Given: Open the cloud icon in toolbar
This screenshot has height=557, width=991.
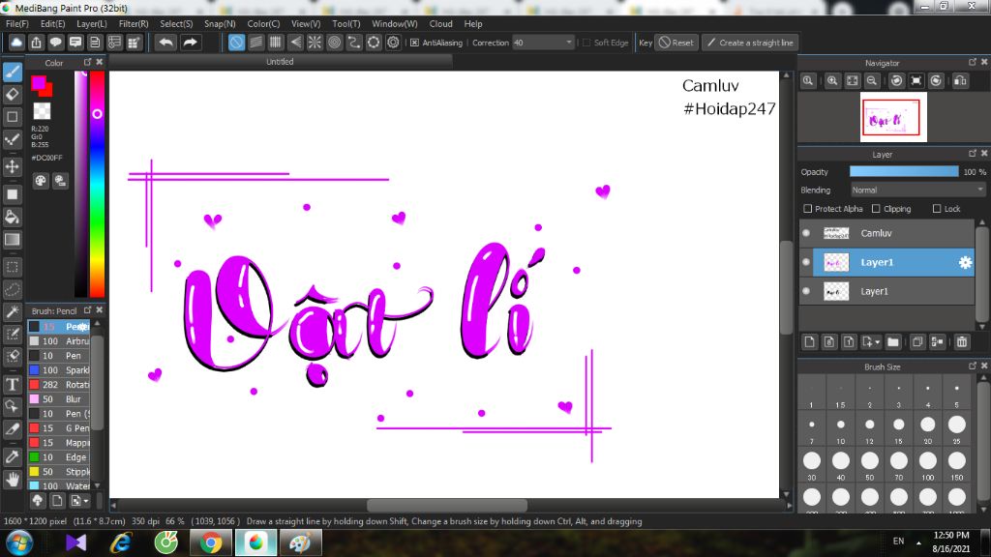Looking at the screenshot, I should tap(16, 43).
